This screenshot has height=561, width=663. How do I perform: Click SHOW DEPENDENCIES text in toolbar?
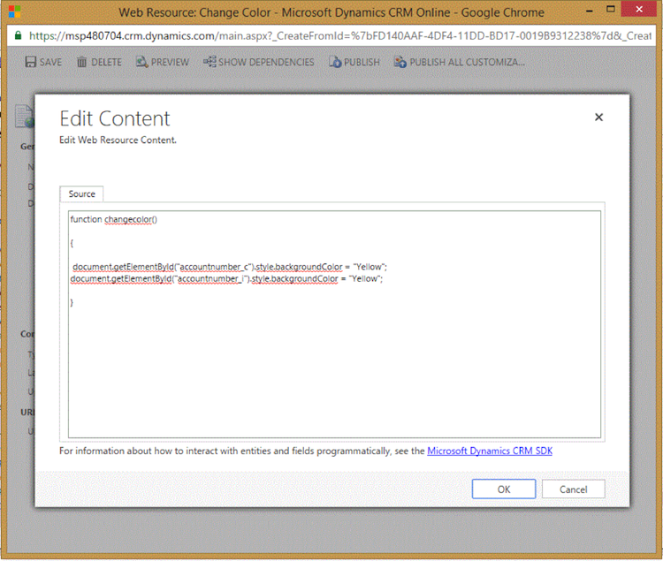click(x=266, y=62)
